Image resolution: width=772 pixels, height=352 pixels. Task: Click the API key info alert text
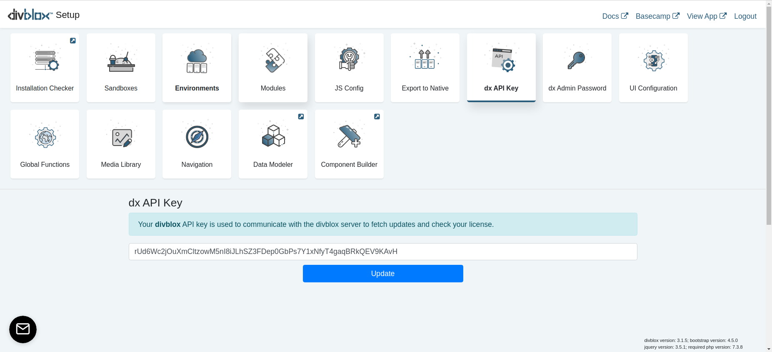tap(316, 224)
